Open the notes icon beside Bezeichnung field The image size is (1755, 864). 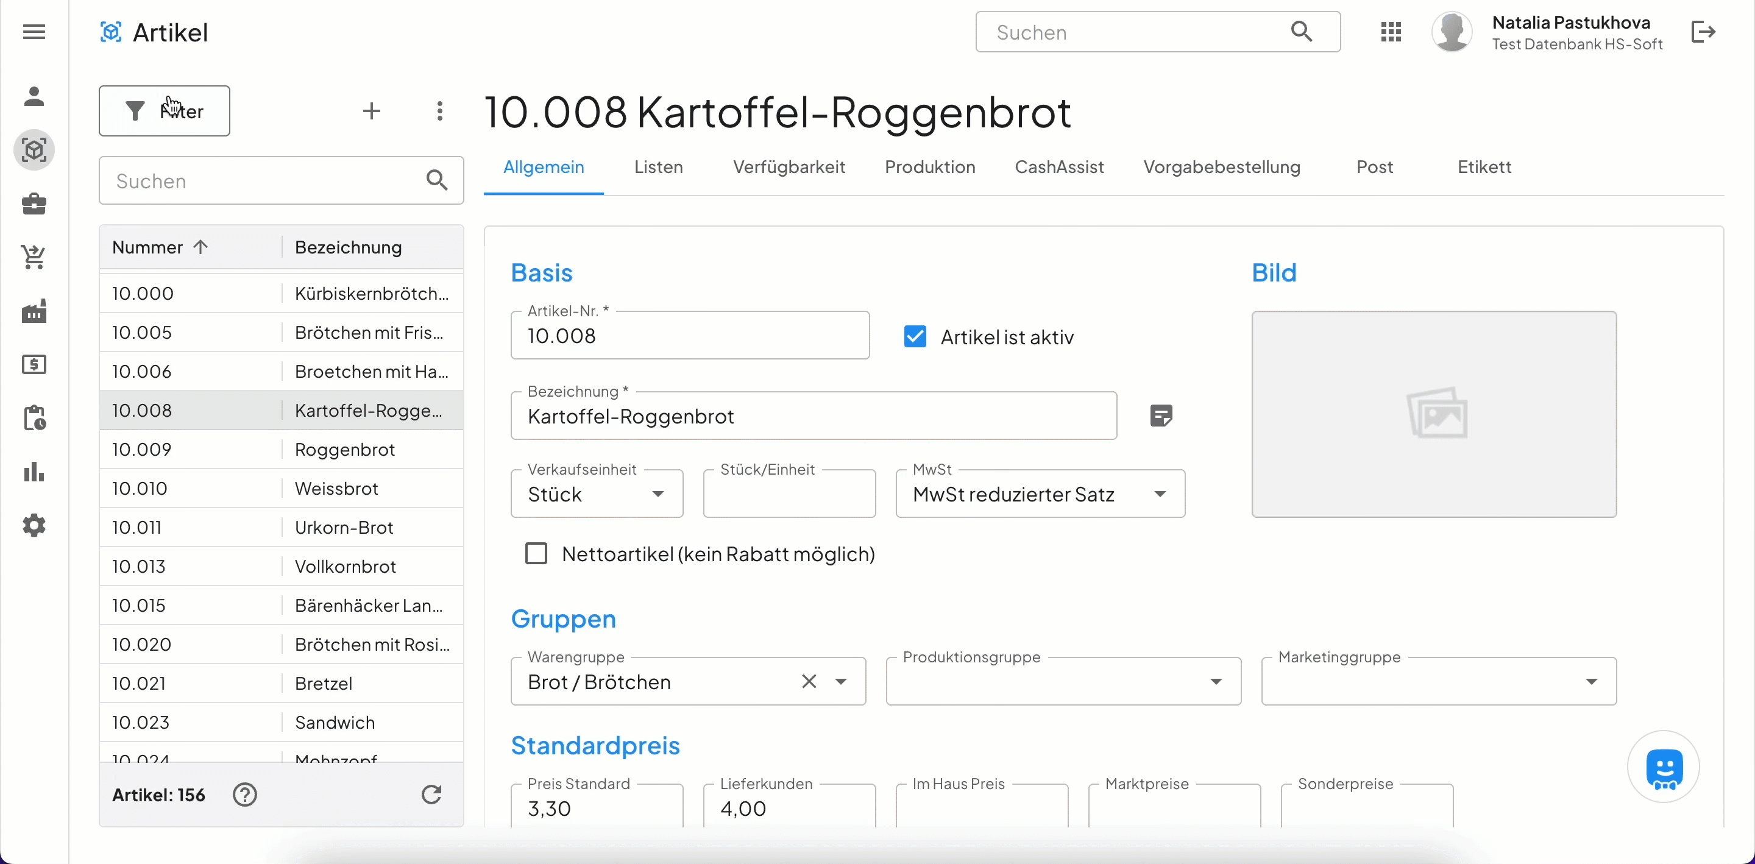[1160, 415]
